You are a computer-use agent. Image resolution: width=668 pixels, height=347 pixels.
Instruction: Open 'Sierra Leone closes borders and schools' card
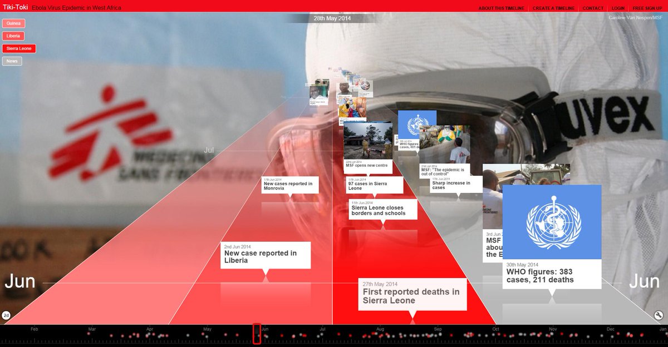(382, 209)
